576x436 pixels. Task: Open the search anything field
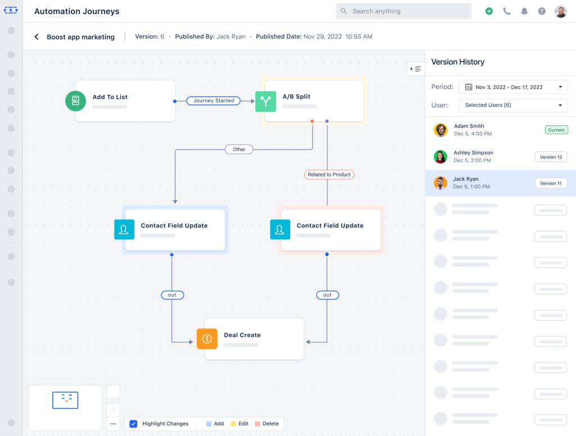tap(403, 11)
